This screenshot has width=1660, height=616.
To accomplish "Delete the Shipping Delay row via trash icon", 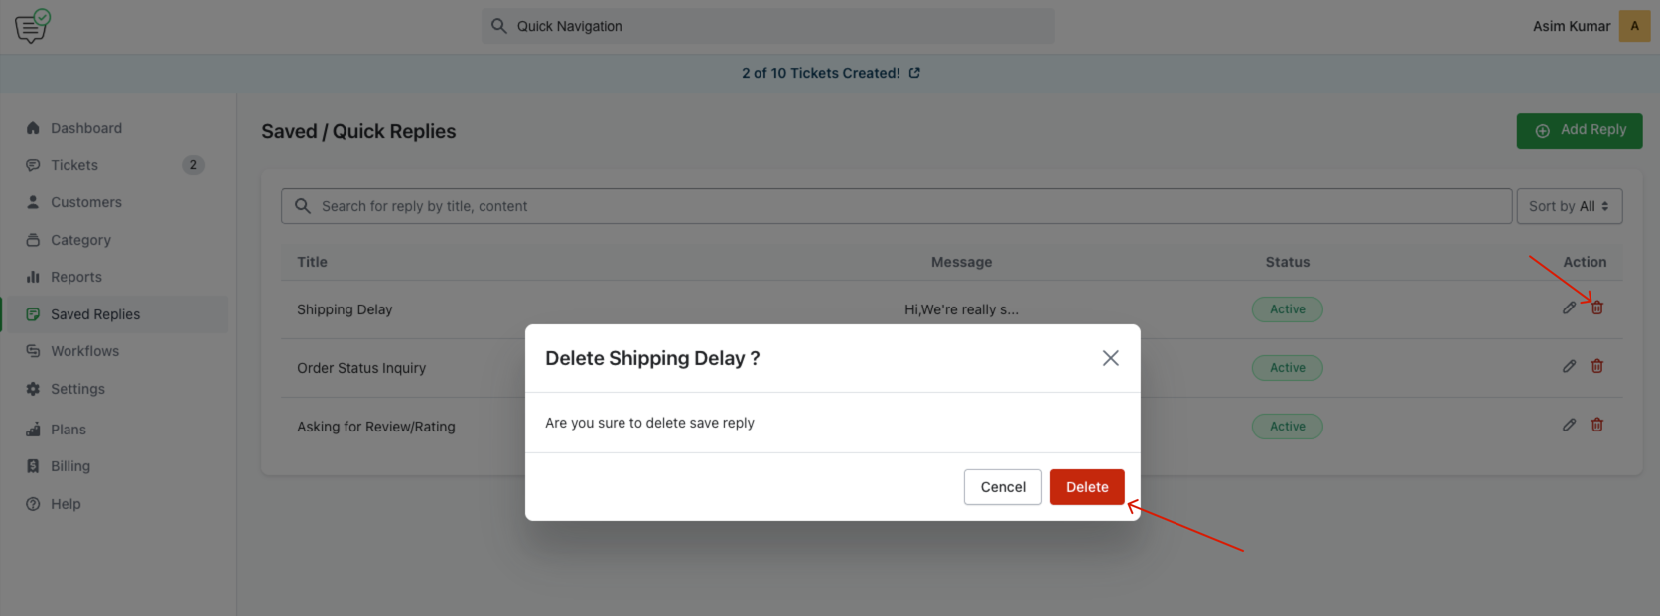I will pos(1596,308).
